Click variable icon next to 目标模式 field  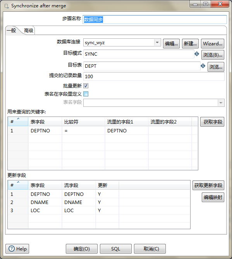[197, 54]
